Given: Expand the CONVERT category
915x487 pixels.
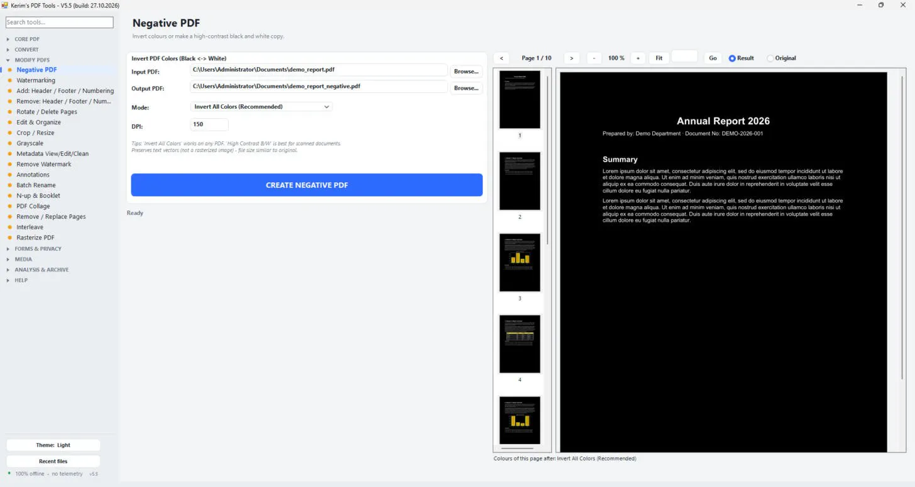Looking at the screenshot, I should [26, 50].
